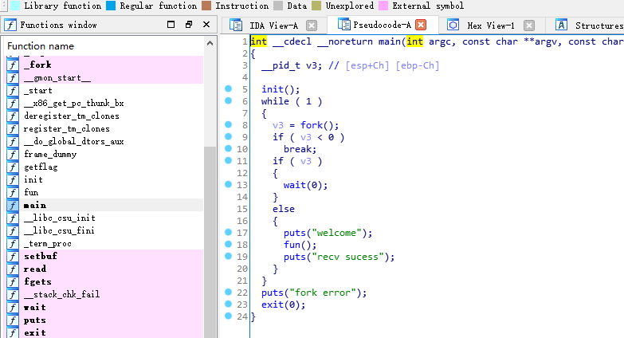Select __libc_csu_fini function
The height and width of the screenshot is (338, 624).
tap(104, 230)
